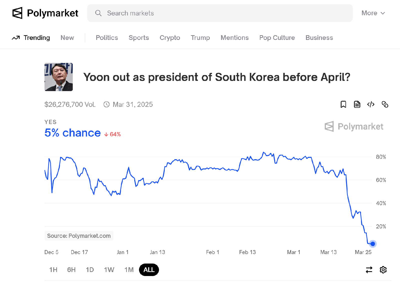Select the 6H time range

[71, 270]
